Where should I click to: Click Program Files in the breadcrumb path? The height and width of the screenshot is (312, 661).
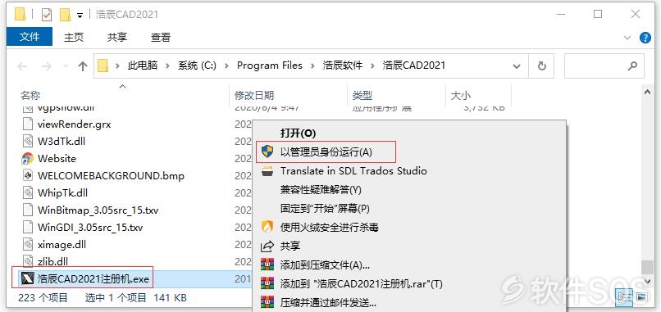point(270,66)
